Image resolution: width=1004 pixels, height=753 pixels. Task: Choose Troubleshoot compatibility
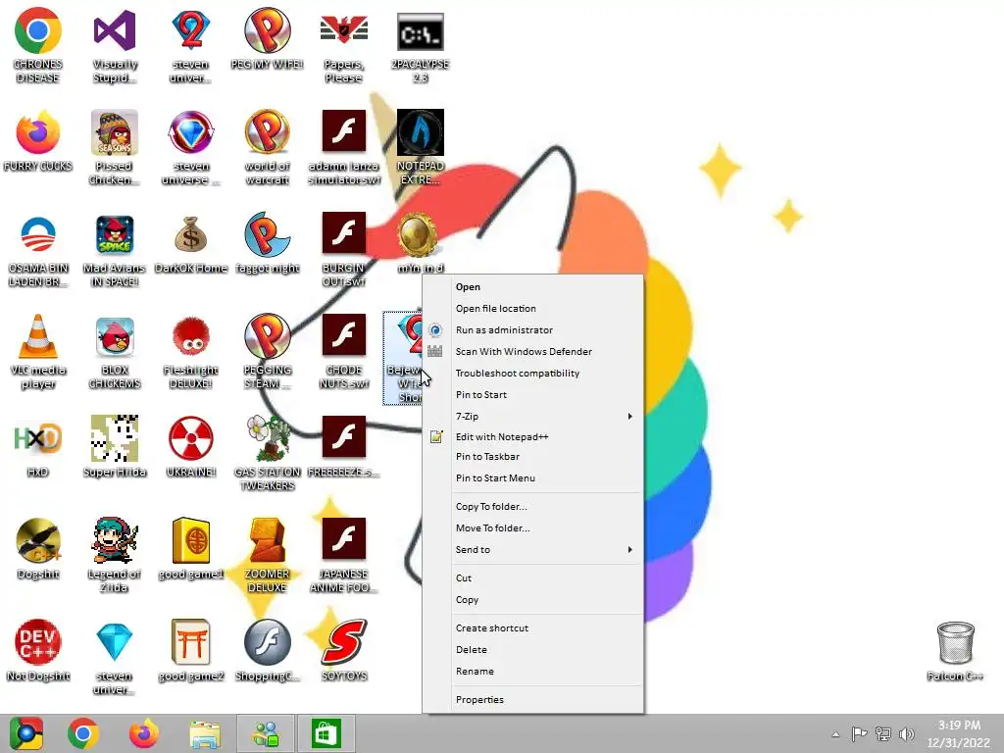pos(533,374)
